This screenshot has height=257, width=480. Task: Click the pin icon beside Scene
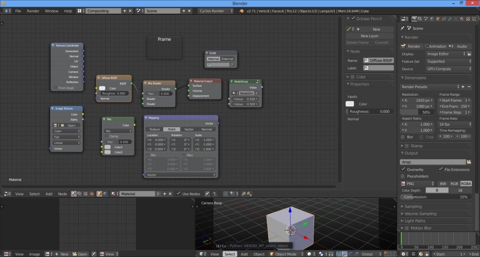coord(402,28)
